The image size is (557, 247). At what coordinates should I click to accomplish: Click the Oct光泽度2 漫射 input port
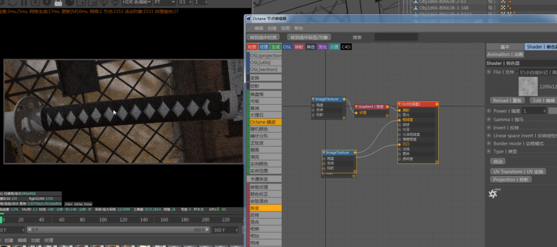coord(400,110)
